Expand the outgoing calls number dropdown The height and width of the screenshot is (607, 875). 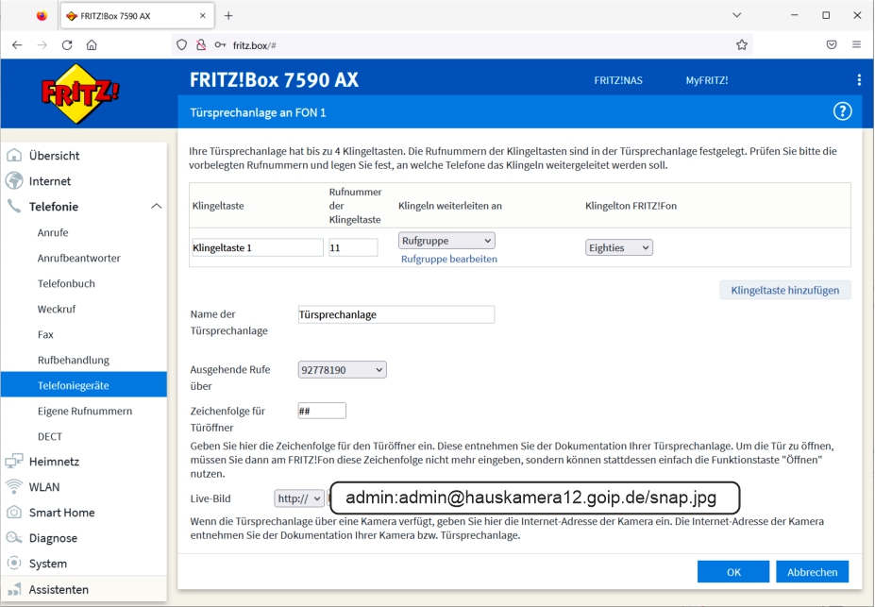[342, 370]
